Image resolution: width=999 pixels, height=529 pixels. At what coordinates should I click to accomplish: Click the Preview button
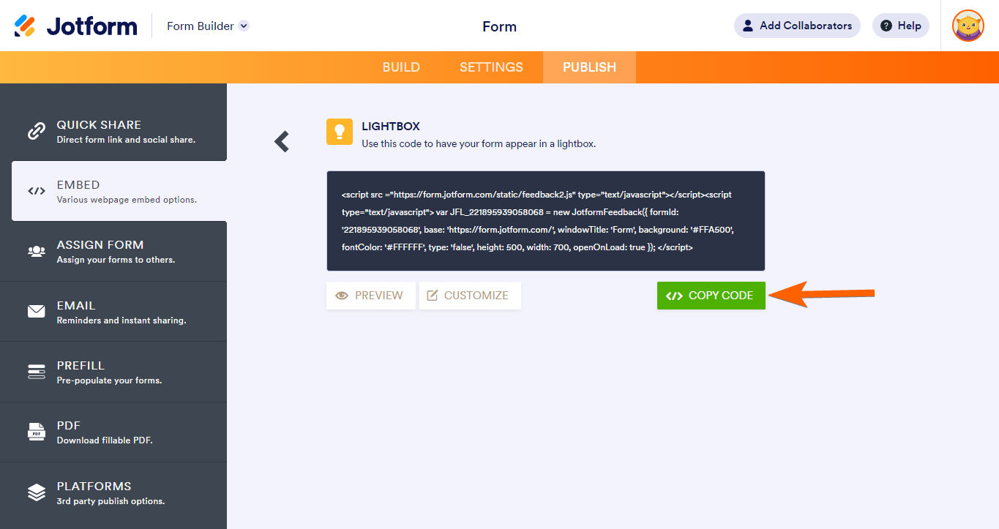371,296
